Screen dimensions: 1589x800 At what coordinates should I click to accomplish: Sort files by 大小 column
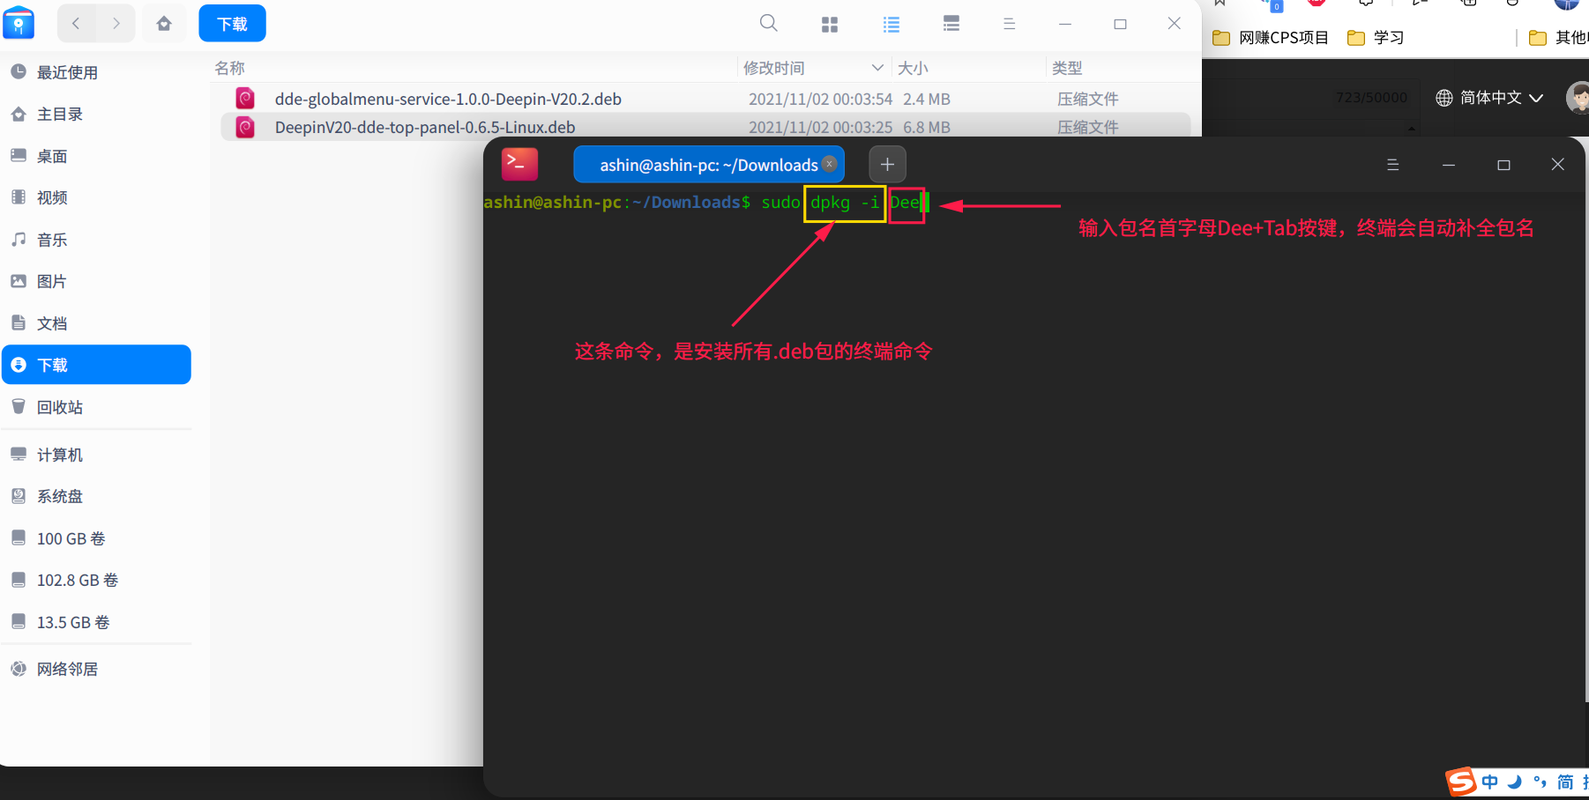(x=913, y=68)
